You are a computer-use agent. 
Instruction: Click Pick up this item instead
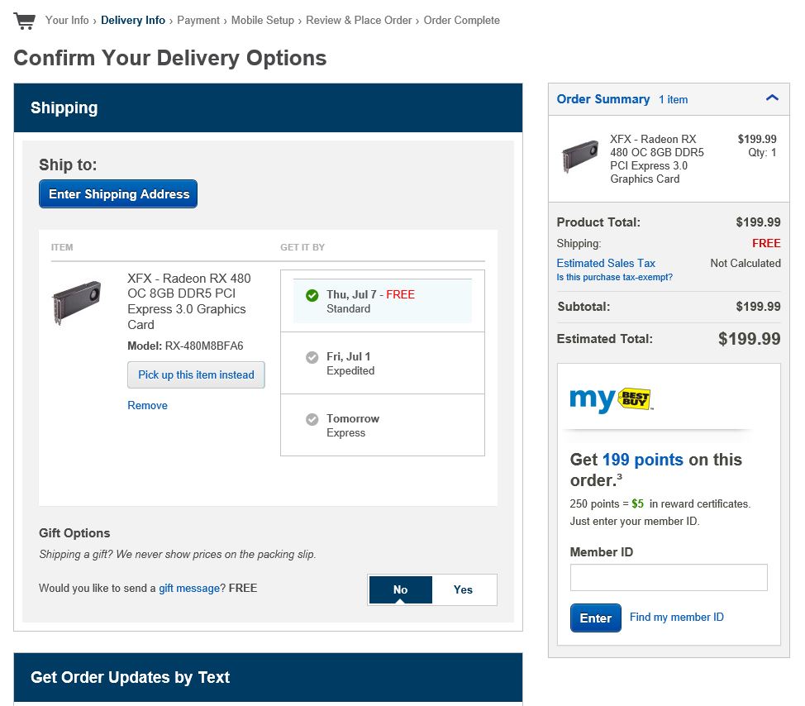click(x=196, y=374)
